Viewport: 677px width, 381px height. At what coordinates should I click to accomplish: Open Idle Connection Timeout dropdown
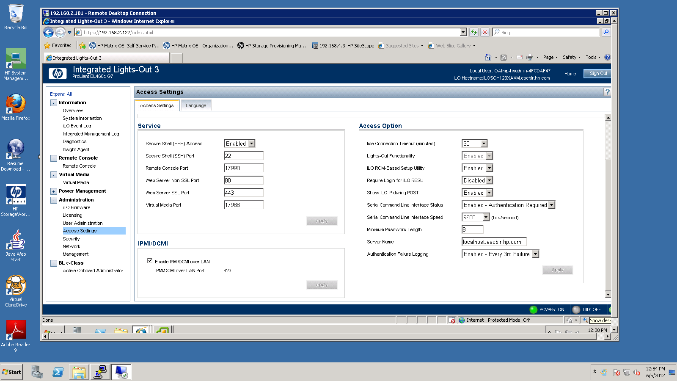[484, 144]
